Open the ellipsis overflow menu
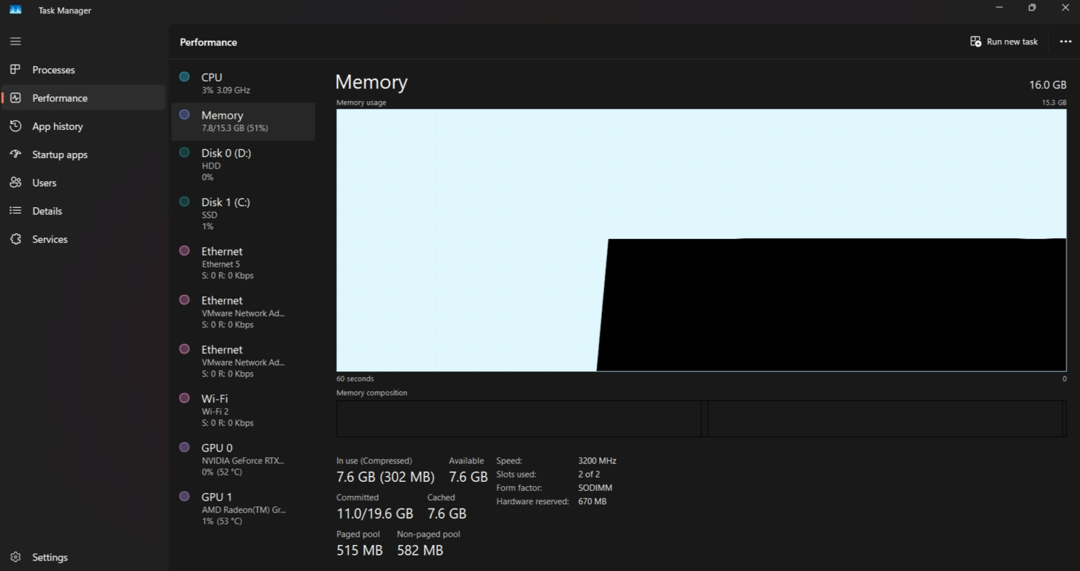Viewport: 1080px width, 571px height. coord(1065,41)
